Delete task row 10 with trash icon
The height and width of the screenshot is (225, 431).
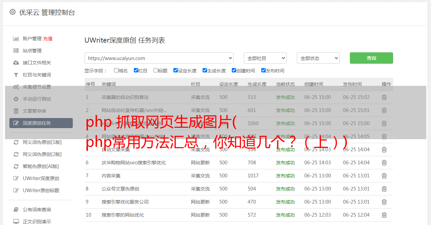click(x=384, y=215)
